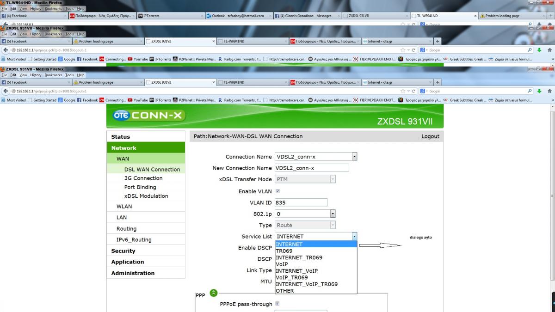Open Most Visited bookmarks folder in frontmost window
Viewport: 555px width, 312px height.
coord(13,100)
